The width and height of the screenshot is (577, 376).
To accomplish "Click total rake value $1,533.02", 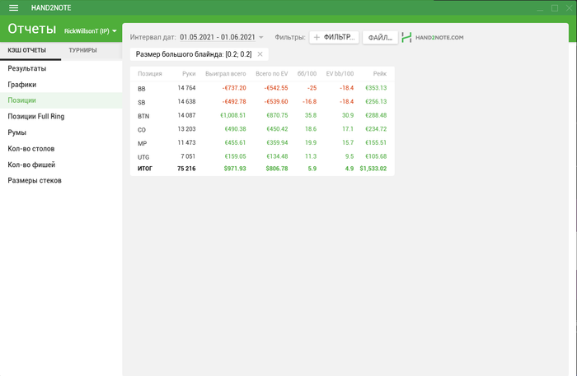I will 373,169.
